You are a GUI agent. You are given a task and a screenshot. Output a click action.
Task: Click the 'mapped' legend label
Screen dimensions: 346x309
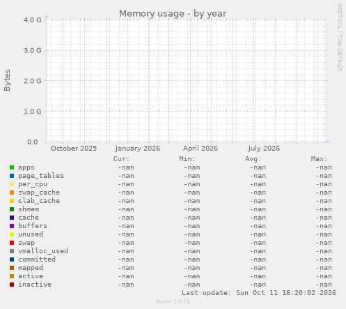coord(31,268)
